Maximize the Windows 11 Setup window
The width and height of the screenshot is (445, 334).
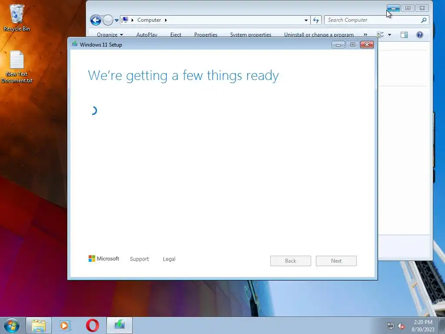pyautogui.click(x=352, y=45)
